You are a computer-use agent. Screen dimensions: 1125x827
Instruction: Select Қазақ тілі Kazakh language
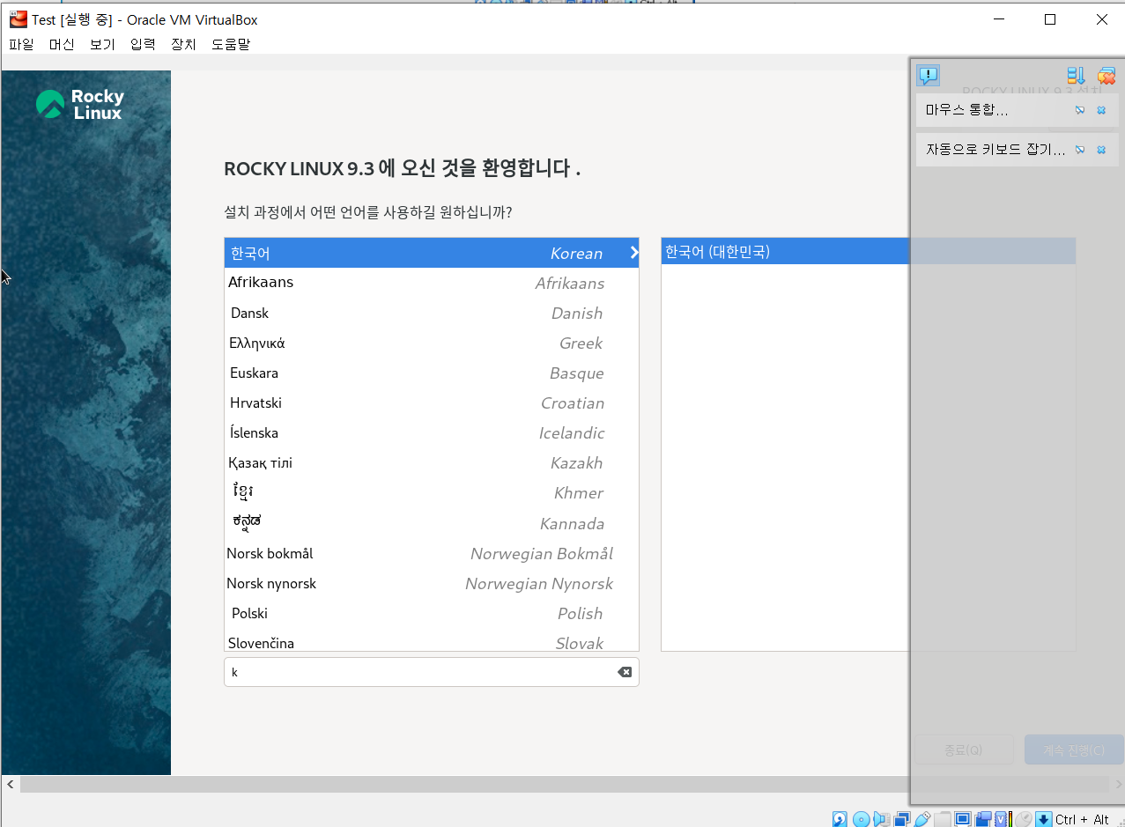(x=432, y=462)
